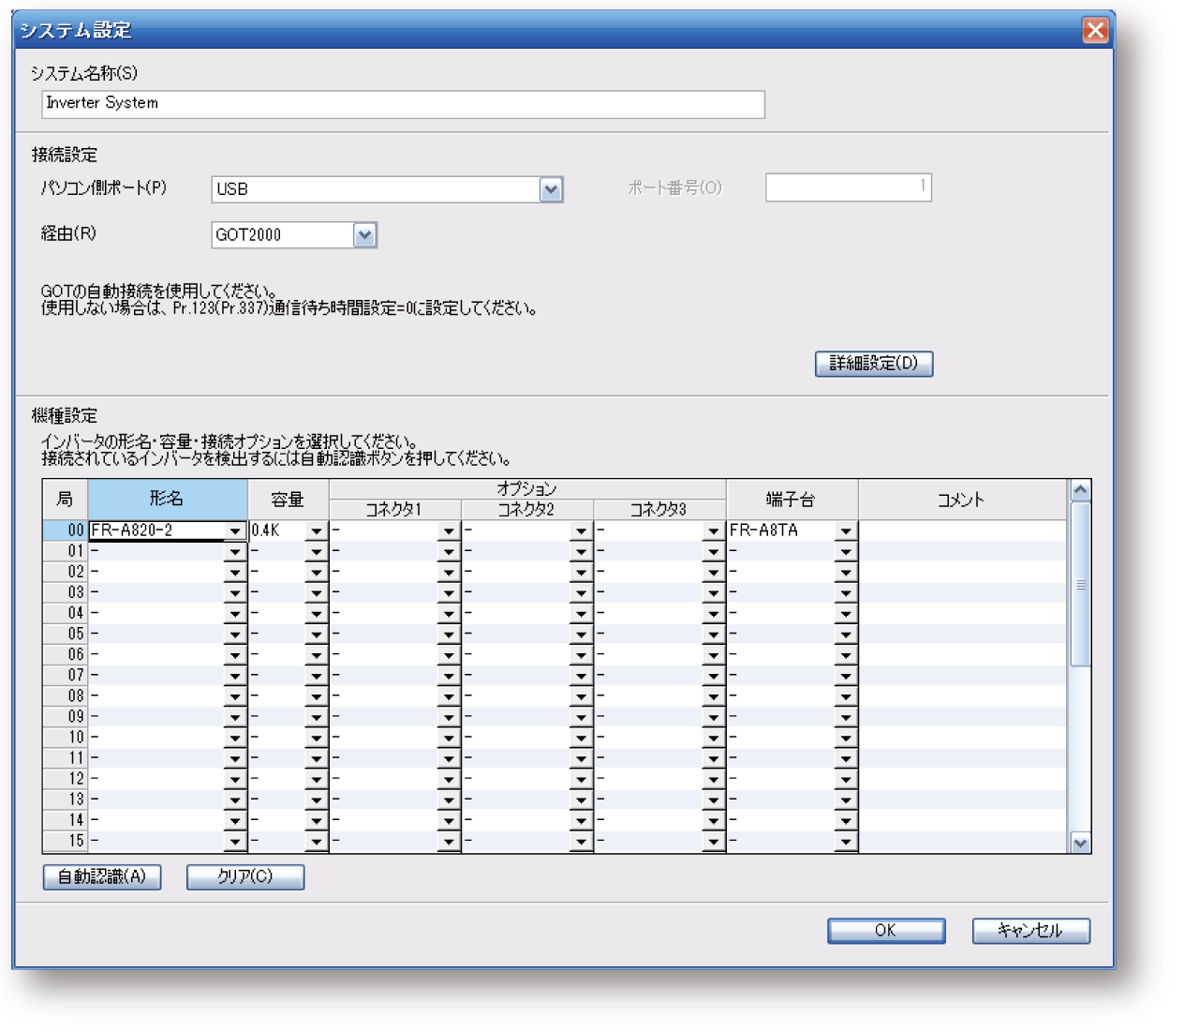1199x1031 pixels.
Task: Click the システム名称 text field
Action: pos(403,104)
